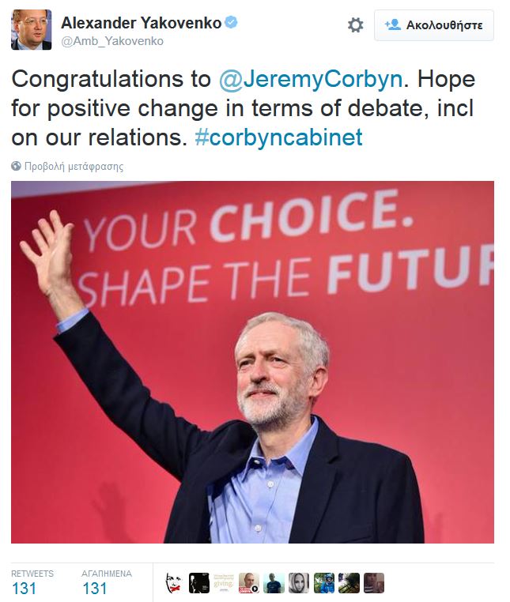
Task: Click the Ακολουθήστε follow button
Action: pos(433,25)
